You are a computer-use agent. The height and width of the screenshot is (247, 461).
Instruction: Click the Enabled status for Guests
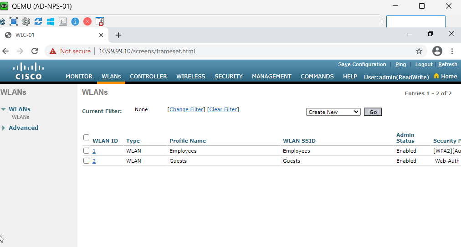pos(406,161)
